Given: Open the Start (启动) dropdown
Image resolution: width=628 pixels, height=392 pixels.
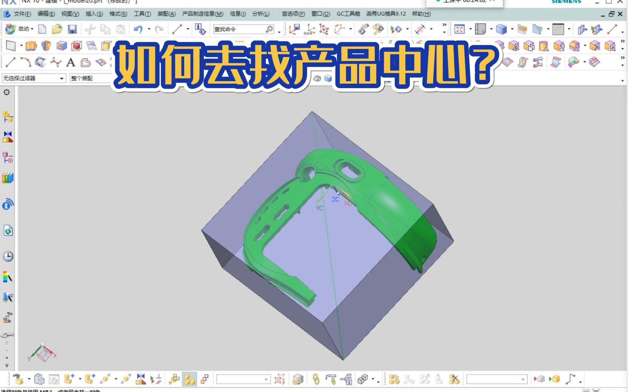Looking at the screenshot, I should click(x=19, y=29).
